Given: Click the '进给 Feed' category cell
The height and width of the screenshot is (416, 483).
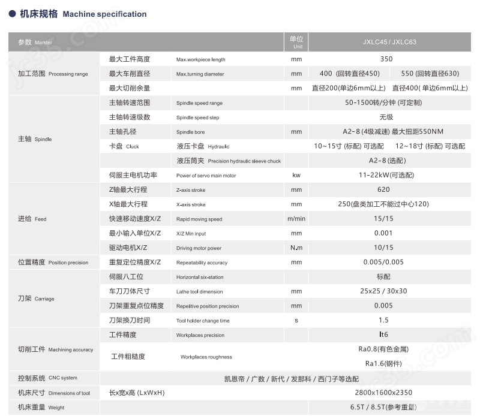Looking at the screenshot, I should 54,219.
